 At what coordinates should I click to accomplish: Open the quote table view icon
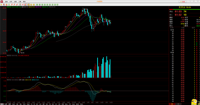point(20,5)
